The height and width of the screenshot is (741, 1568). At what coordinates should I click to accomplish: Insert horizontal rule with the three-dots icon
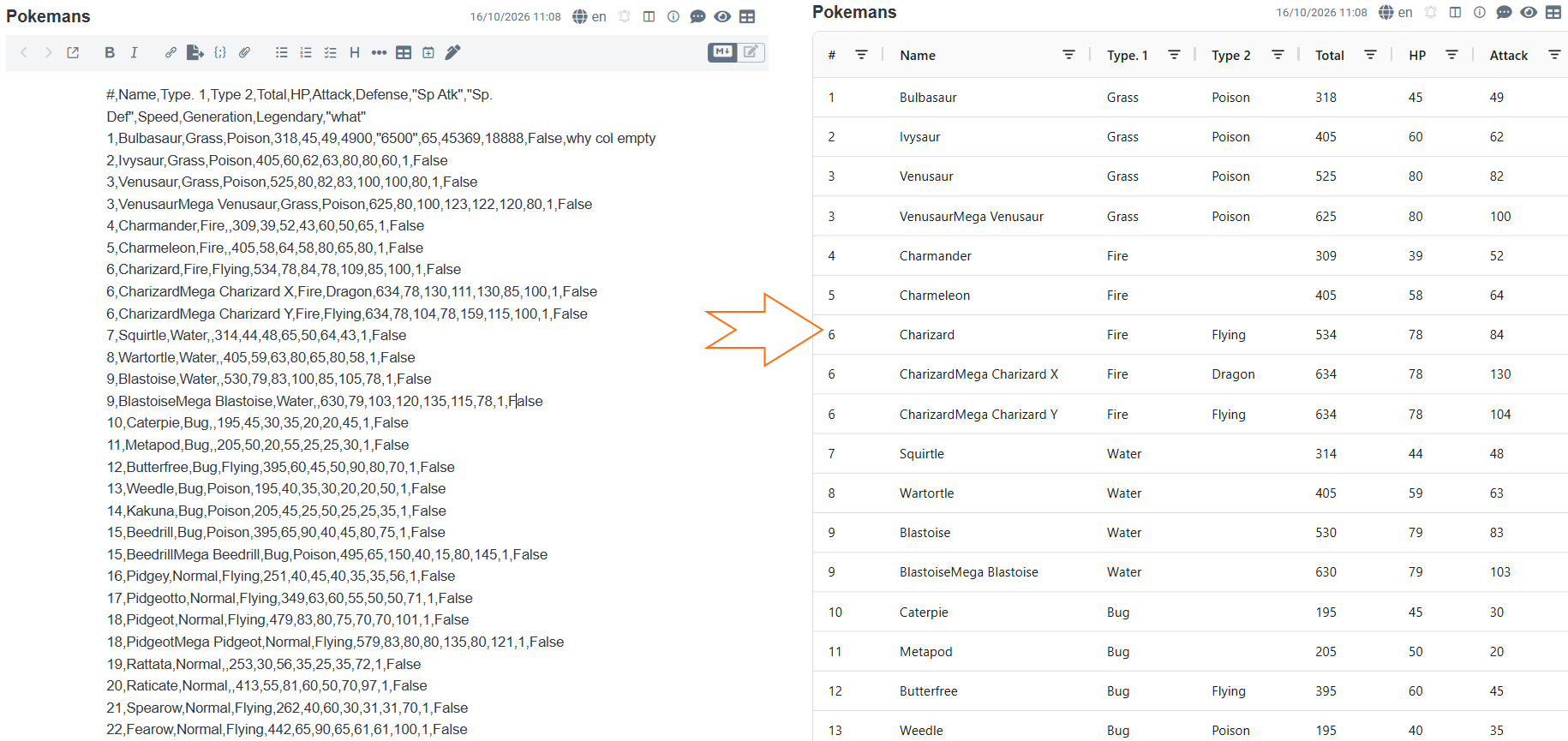(379, 53)
